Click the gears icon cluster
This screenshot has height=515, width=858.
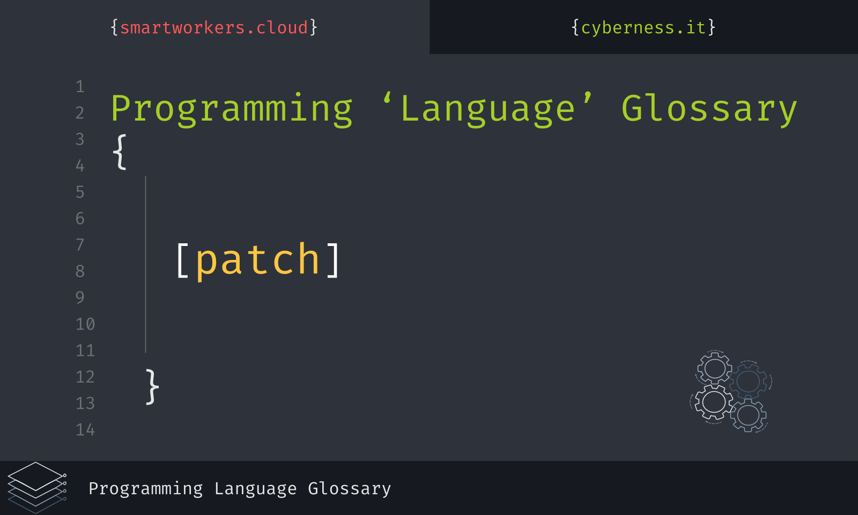pos(731,391)
